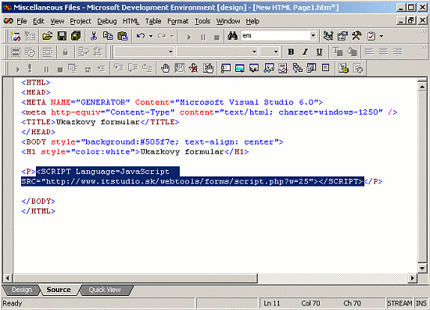Expand the Undo history dropdown arrow
Image resolution: width=430 pixels, height=310 pixels.
(151, 36)
